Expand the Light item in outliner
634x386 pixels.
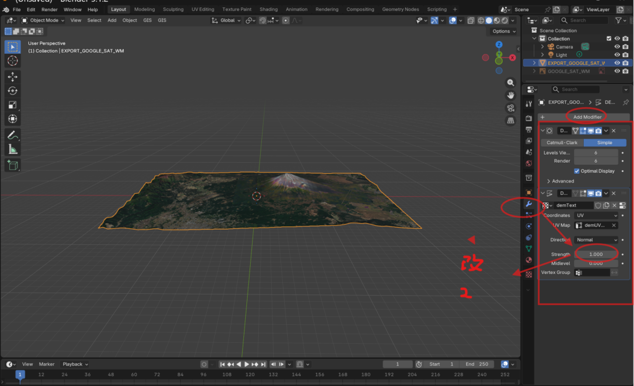click(542, 55)
